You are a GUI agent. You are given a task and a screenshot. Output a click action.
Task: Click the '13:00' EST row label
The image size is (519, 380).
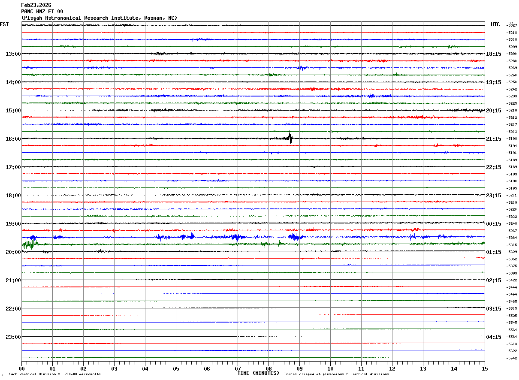click(13, 54)
